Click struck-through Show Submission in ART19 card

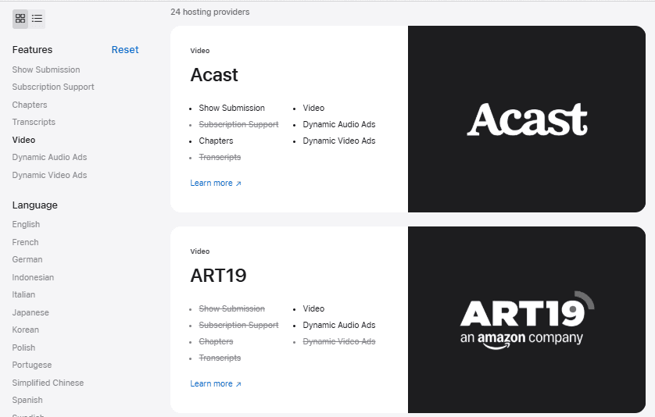[x=232, y=308]
